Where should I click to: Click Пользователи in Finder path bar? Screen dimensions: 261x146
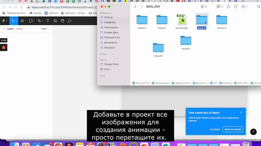coord(160,83)
